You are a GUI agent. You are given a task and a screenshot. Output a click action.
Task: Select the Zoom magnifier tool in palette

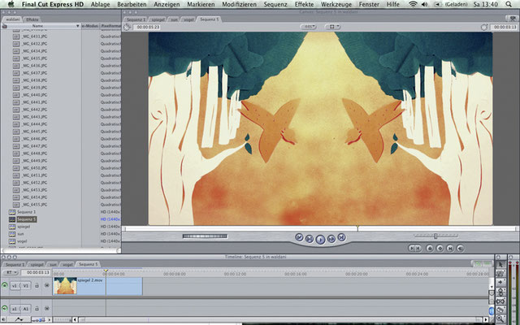(500, 319)
